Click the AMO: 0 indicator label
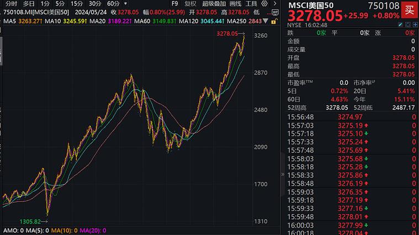419x235 pixels. (x=13, y=231)
